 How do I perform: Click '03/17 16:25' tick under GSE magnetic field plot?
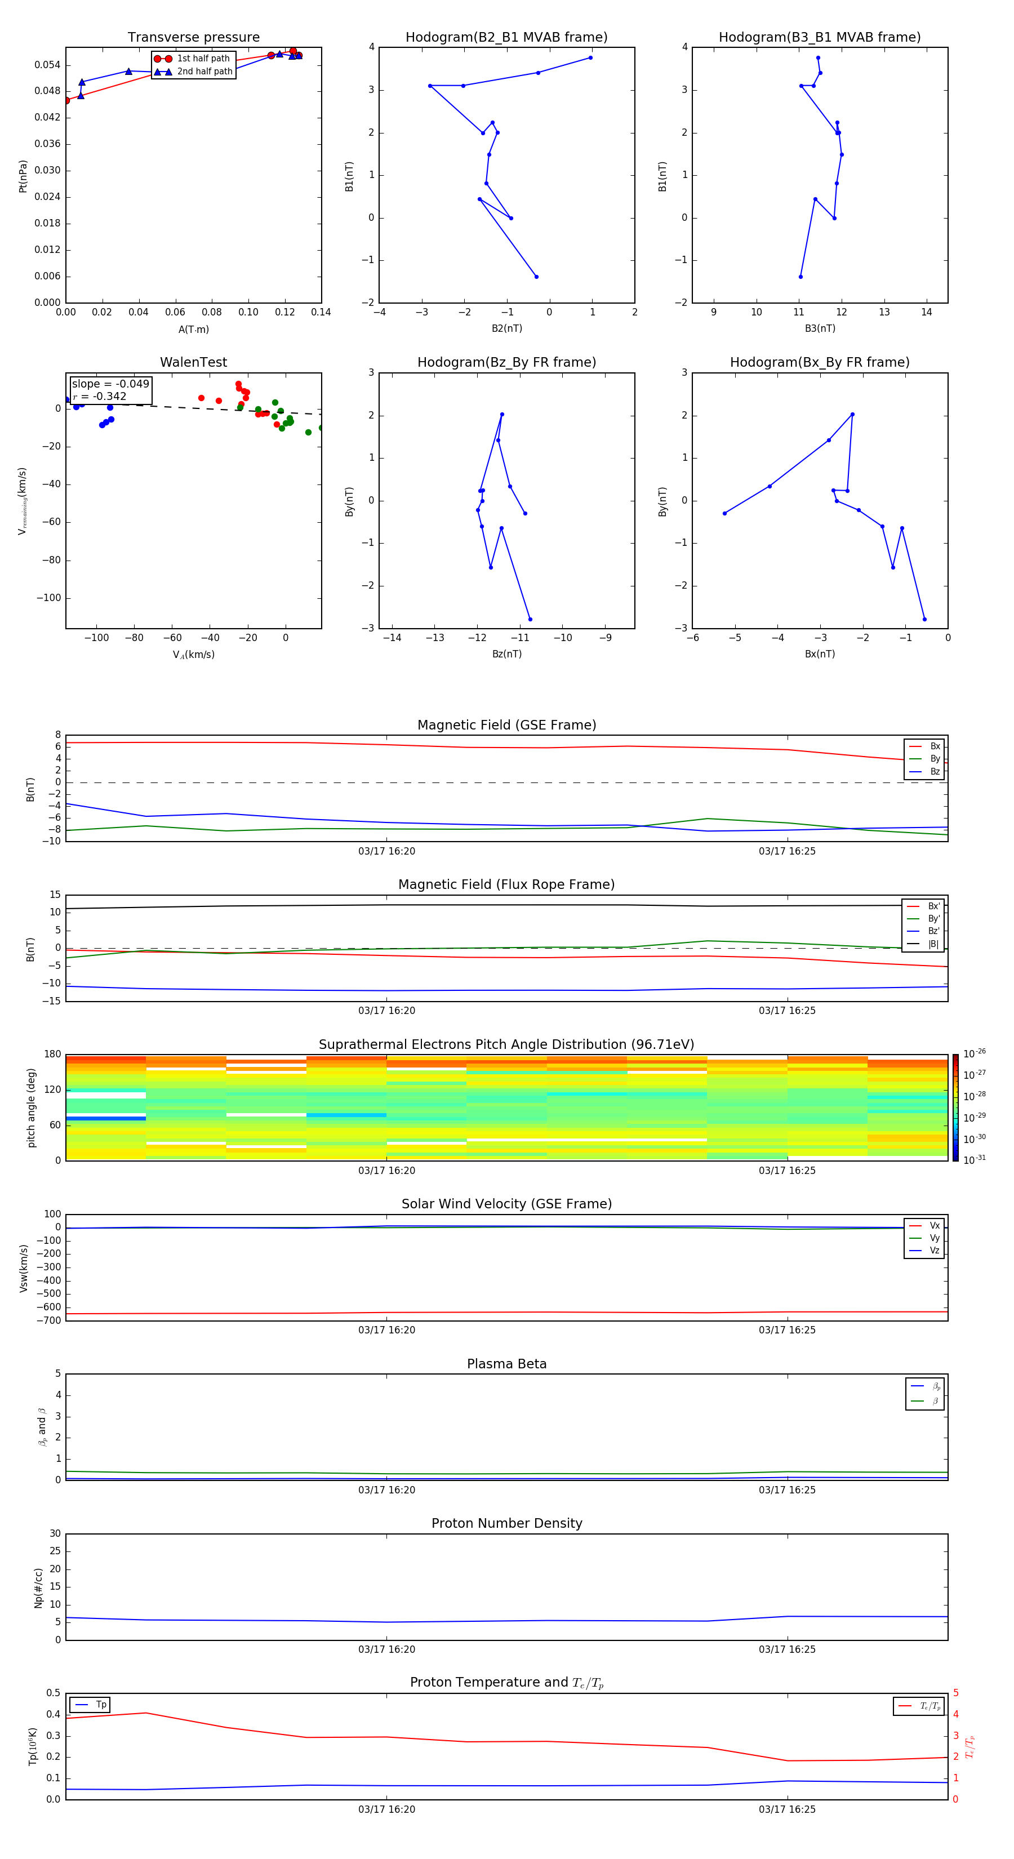(786, 851)
